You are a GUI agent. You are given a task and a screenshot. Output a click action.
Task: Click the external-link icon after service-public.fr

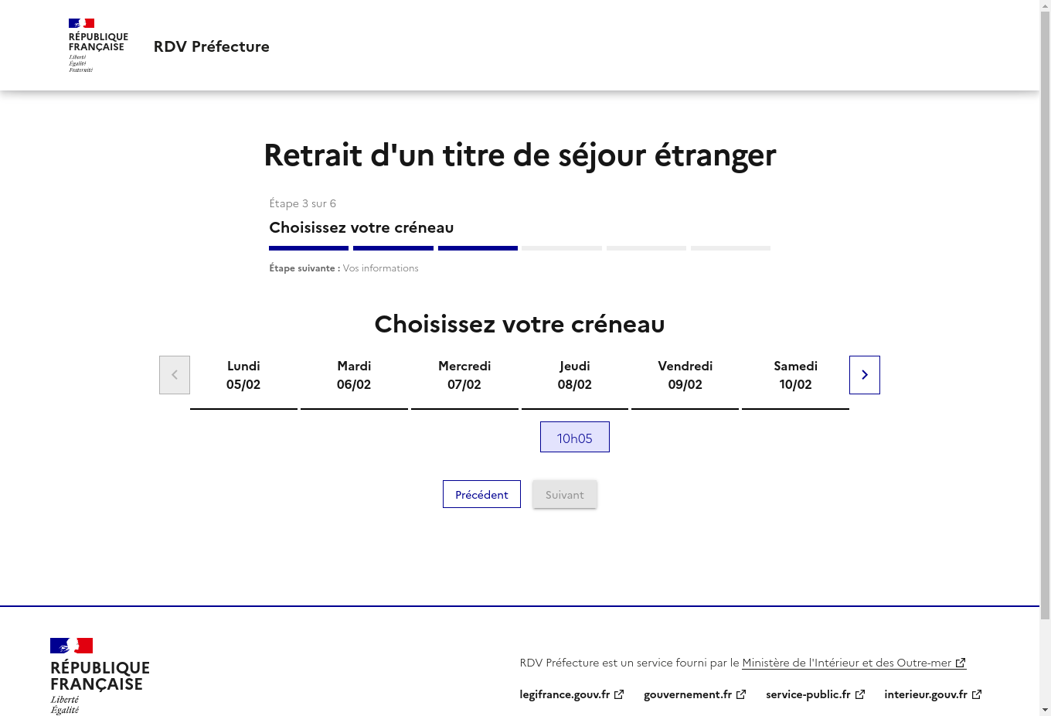pos(860,694)
